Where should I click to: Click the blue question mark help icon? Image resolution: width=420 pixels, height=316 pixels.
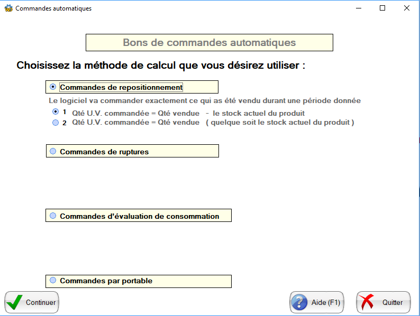tap(300, 302)
